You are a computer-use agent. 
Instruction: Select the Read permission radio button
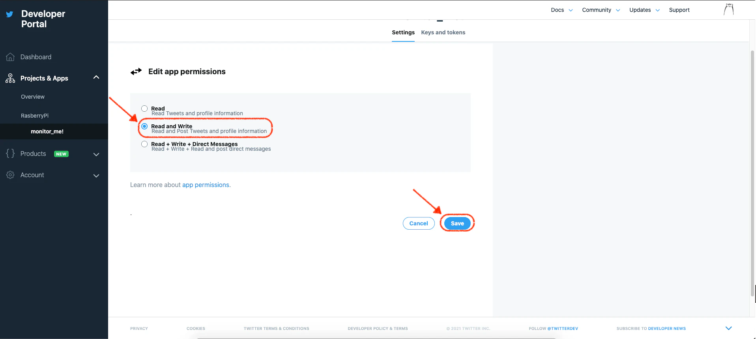(x=144, y=109)
